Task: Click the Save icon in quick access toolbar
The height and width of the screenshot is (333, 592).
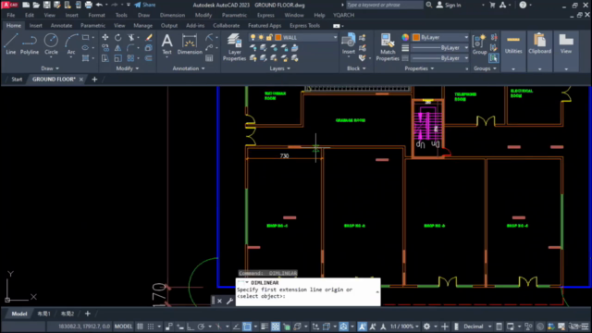Action: tap(46, 5)
